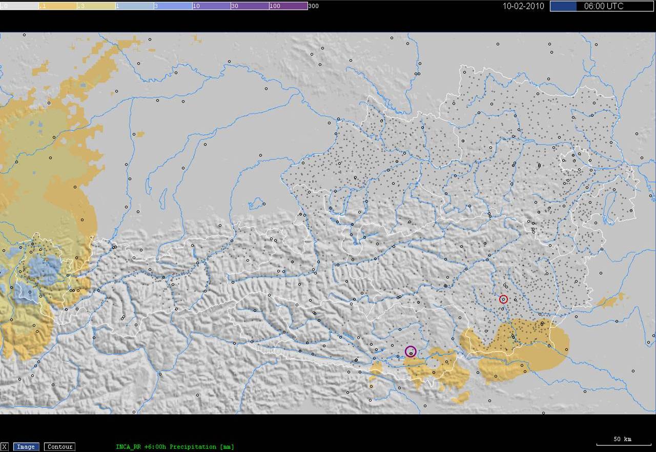Click the red circled station marker
This screenshot has height=452, width=656.
[x=503, y=299]
